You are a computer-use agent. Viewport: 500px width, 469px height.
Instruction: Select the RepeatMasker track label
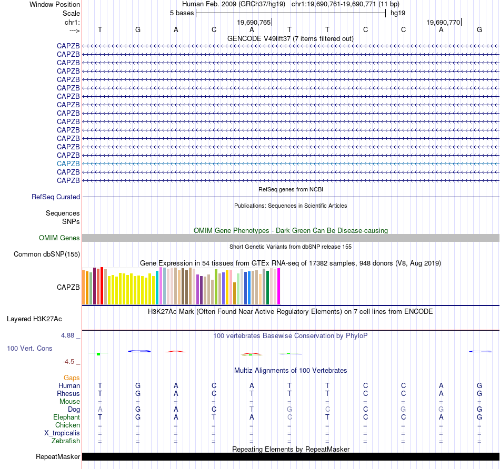click(58, 456)
